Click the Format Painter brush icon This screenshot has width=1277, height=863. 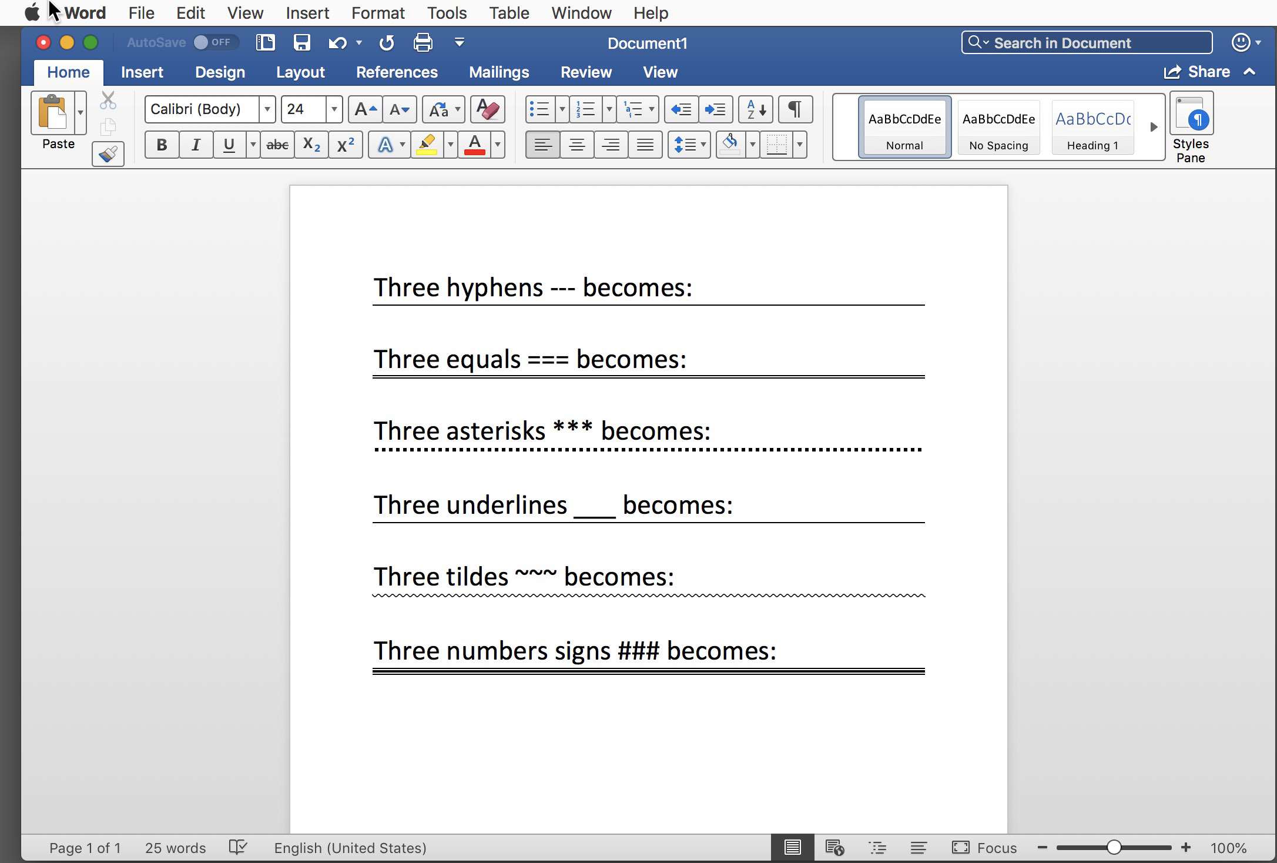(x=108, y=154)
